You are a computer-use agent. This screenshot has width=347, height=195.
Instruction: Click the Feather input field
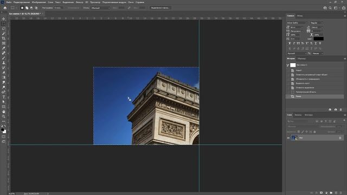[59, 8]
